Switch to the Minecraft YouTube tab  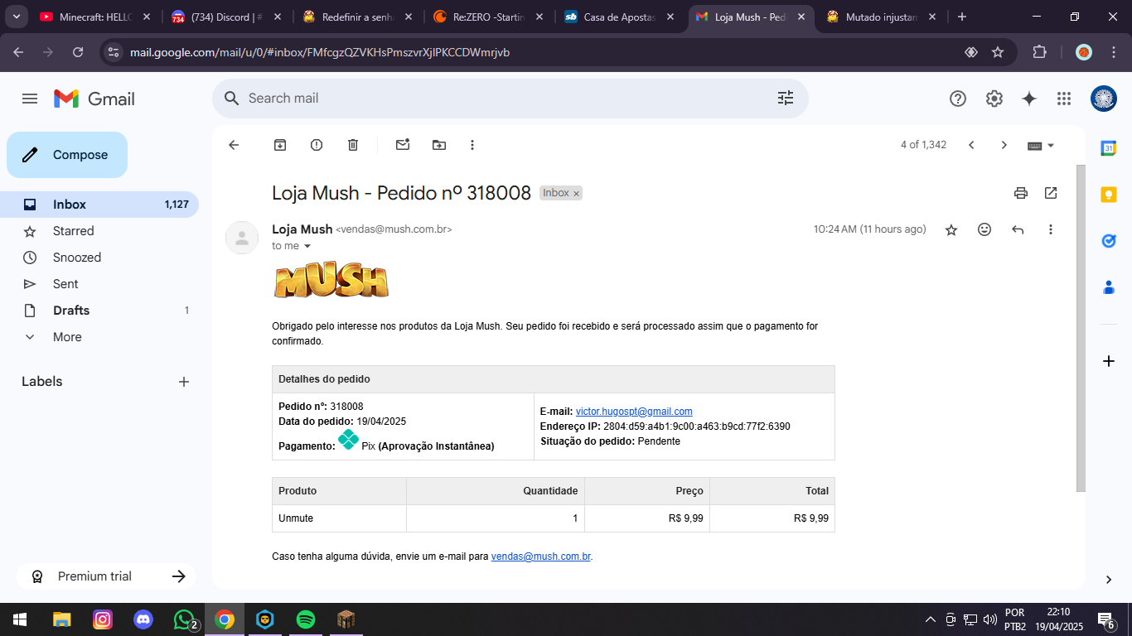point(95,17)
